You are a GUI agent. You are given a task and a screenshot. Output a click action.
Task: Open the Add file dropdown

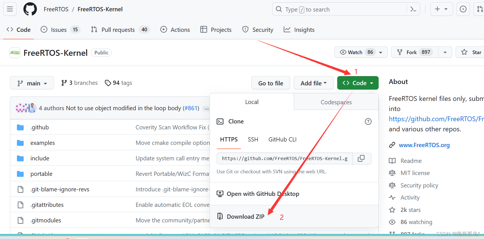coord(314,83)
